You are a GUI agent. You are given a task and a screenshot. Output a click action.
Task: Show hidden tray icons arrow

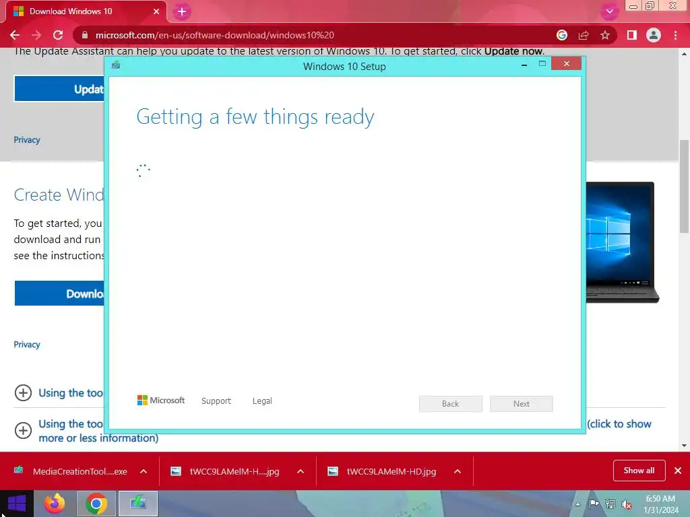(x=577, y=504)
